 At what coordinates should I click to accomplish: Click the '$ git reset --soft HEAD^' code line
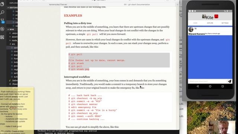(85, 116)
